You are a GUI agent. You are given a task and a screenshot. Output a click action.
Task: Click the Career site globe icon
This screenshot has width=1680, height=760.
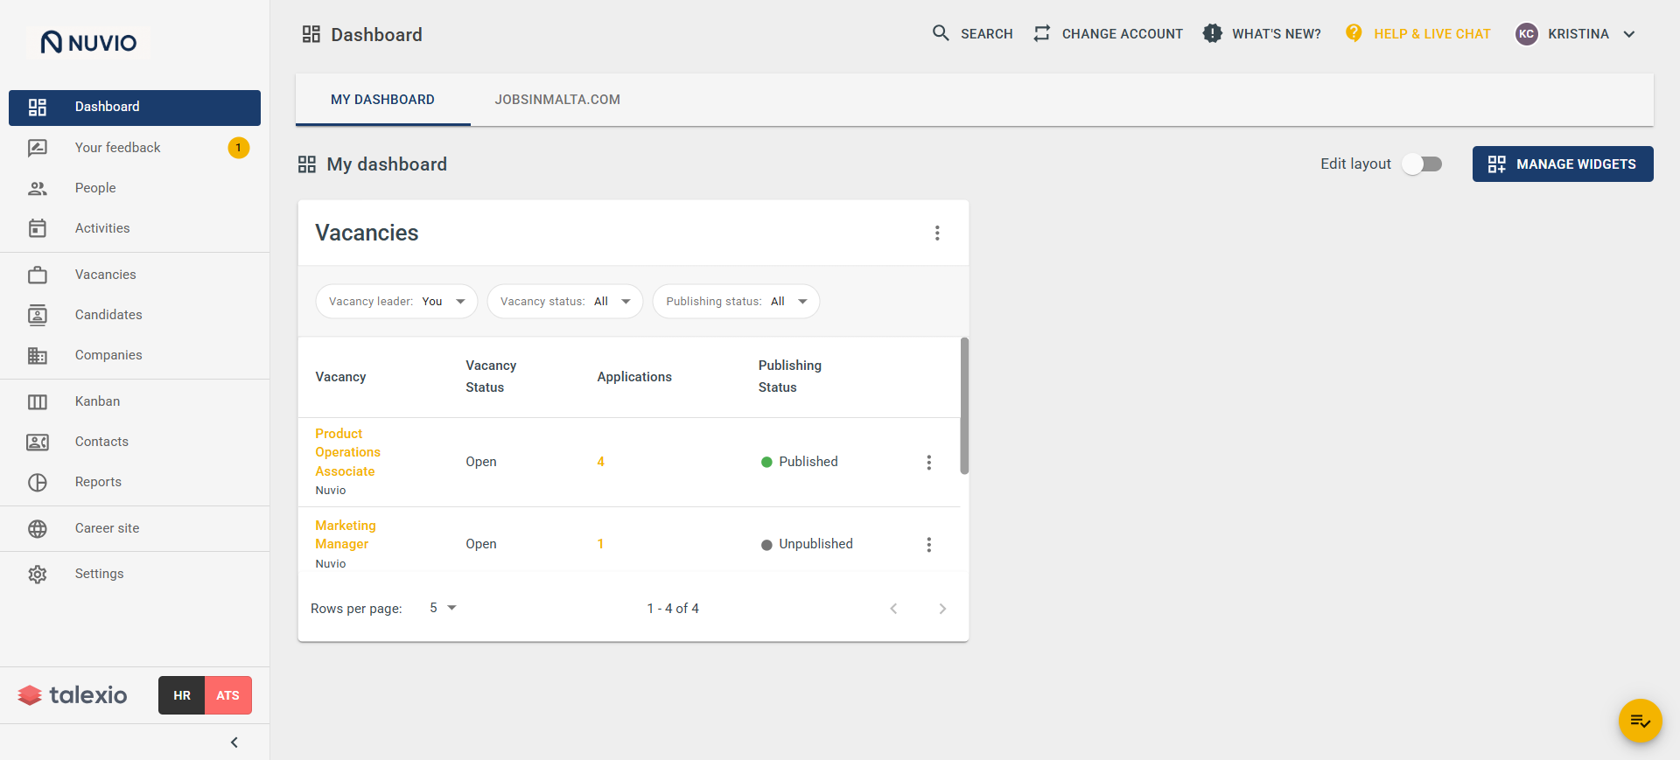pyautogui.click(x=38, y=528)
